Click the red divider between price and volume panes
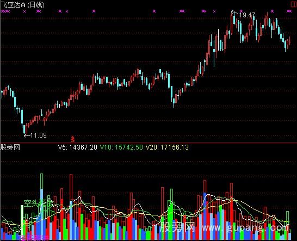 148,143
